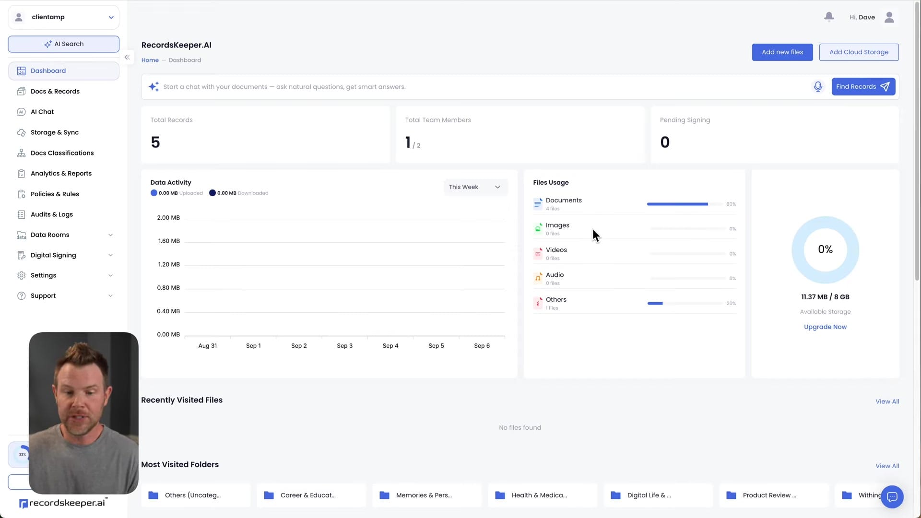View All most visited folders
The image size is (921, 518).
[887, 466]
